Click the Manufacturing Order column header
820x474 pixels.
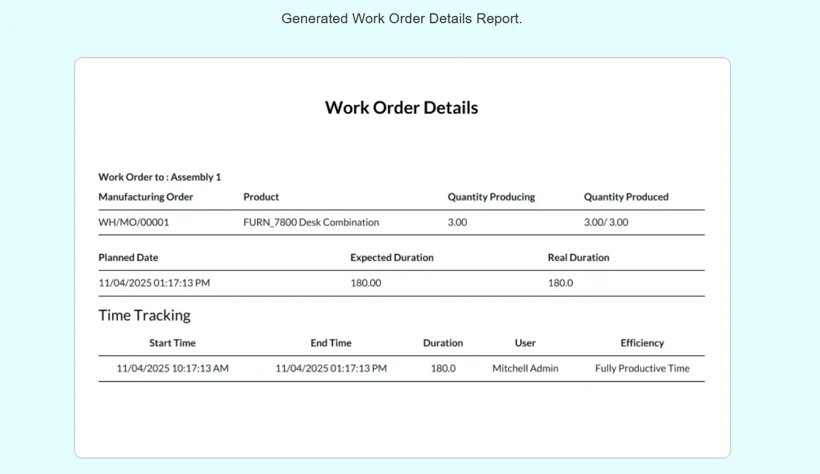pyautogui.click(x=146, y=197)
